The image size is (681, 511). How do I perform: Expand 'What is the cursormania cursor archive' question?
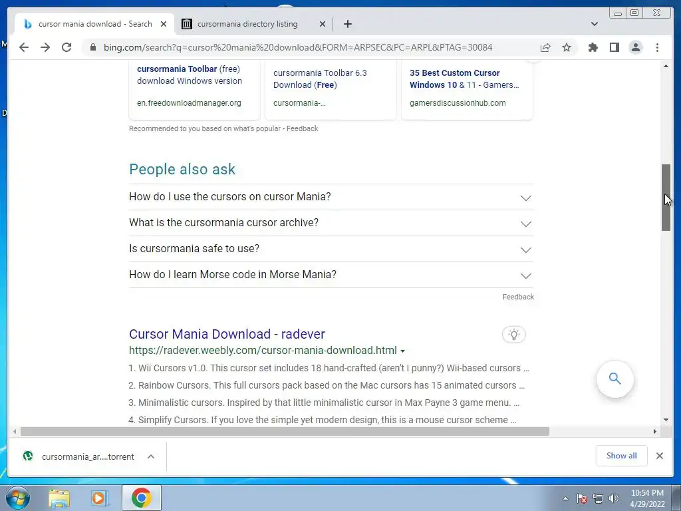click(x=331, y=223)
